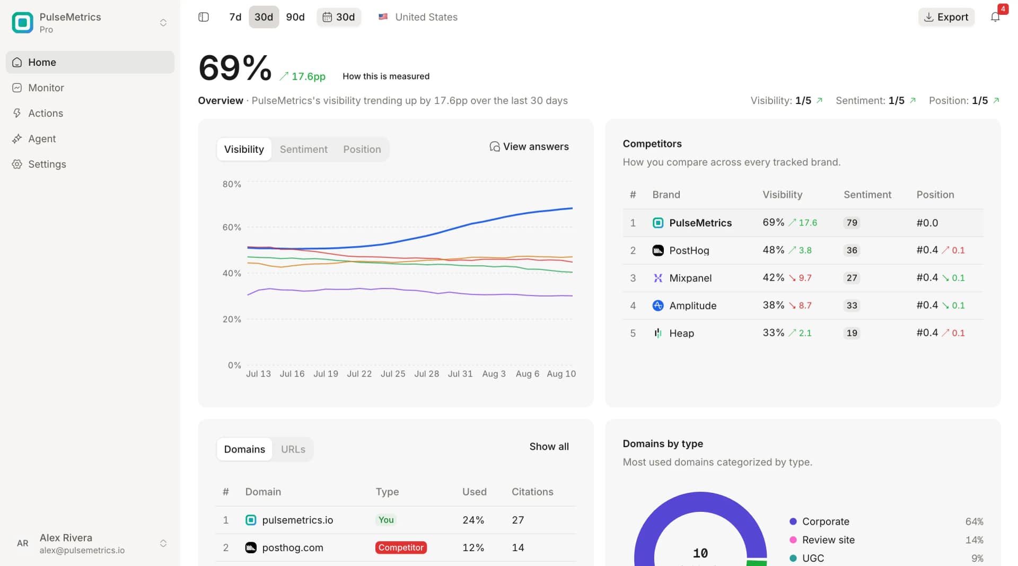The height and width of the screenshot is (566, 1018).
Task: Open the United States country selector
Action: coord(418,17)
